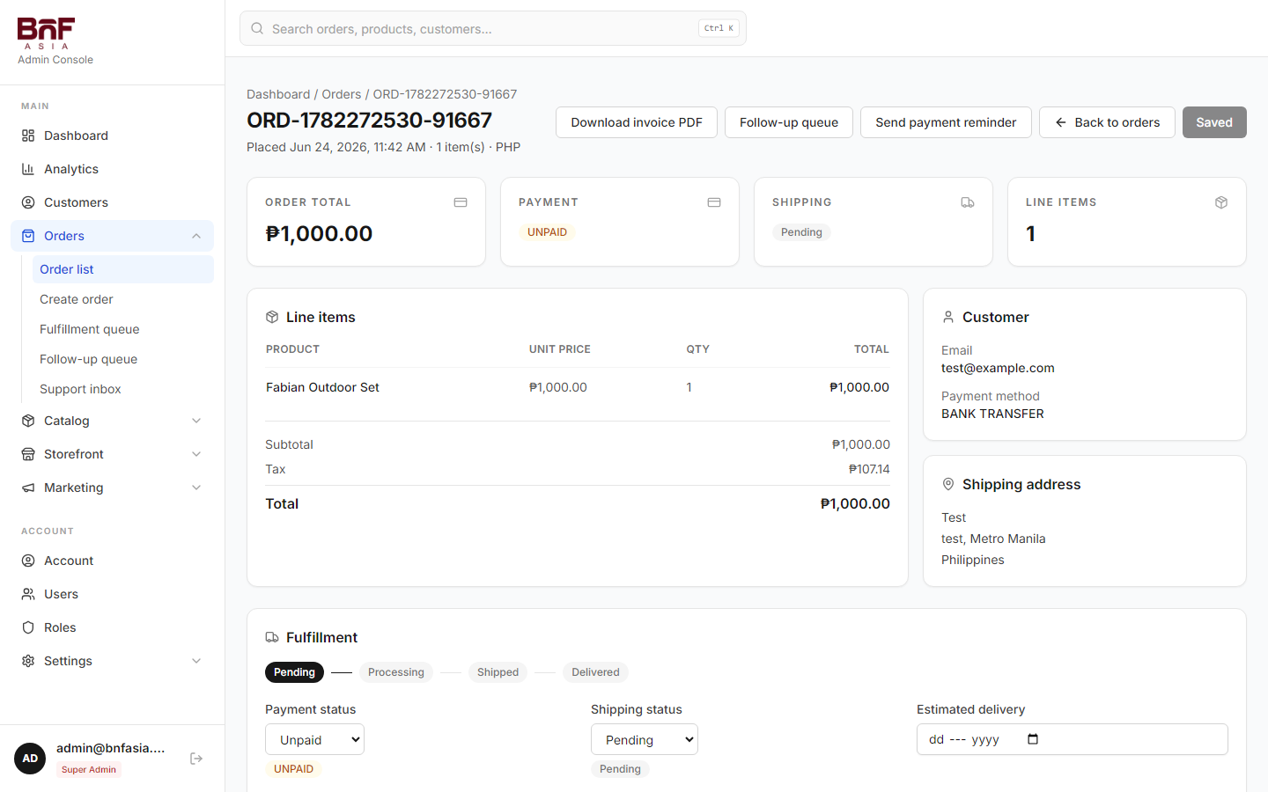The width and height of the screenshot is (1268, 792).
Task: Click the Roles shield icon
Action: coord(28,627)
